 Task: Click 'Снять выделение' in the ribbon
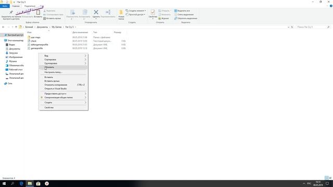tap(184, 15)
